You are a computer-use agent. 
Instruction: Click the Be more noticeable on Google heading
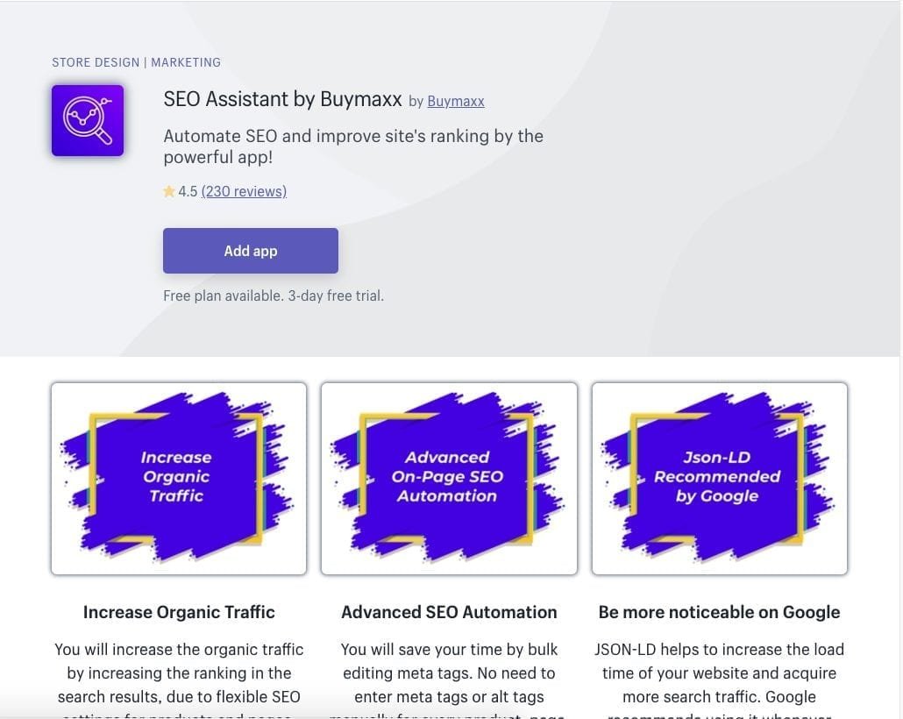[x=719, y=612]
